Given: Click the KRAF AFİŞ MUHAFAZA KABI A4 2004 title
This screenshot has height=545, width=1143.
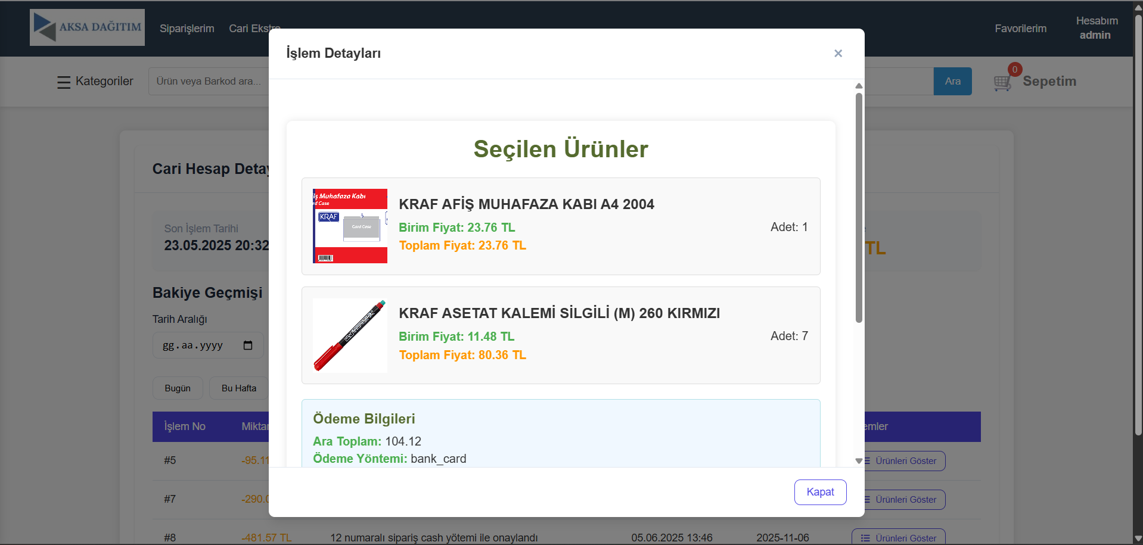Looking at the screenshot, I should (526, 204).
